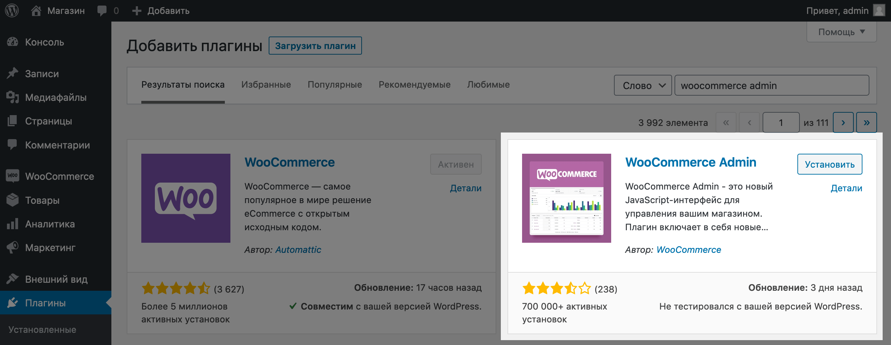Click the Woo icon in sidebar
Image resolution: width=891 pixels, height=345 pixels.
(13, 176)
